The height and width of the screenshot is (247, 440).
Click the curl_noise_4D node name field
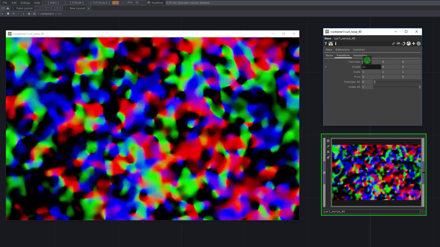pos(372,212)
